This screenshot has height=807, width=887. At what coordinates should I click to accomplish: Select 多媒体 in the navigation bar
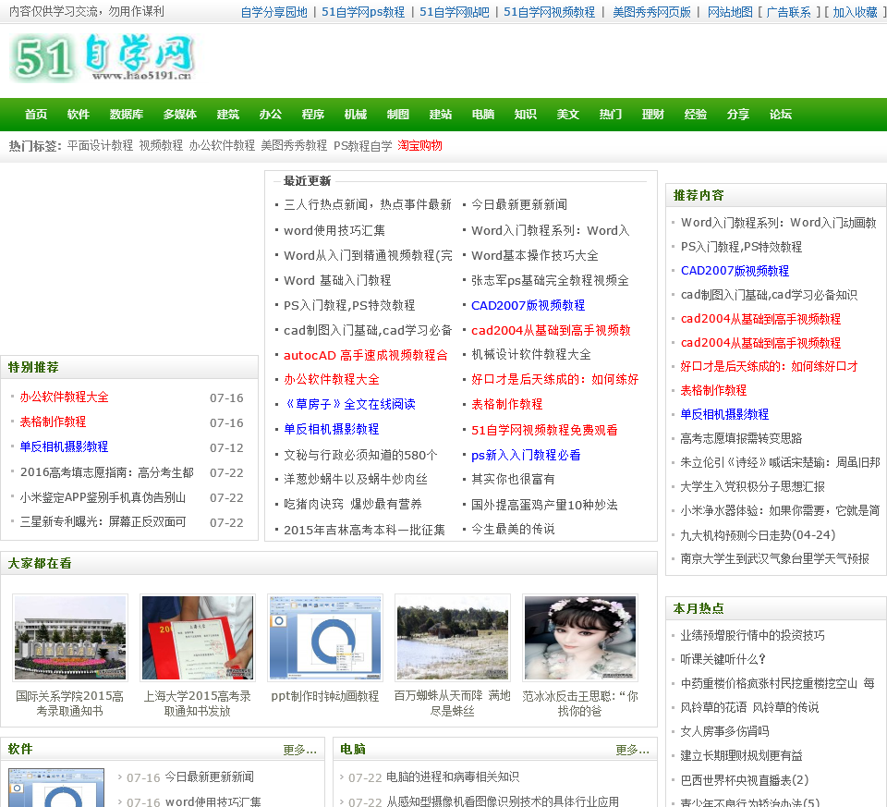click(180, 115)
